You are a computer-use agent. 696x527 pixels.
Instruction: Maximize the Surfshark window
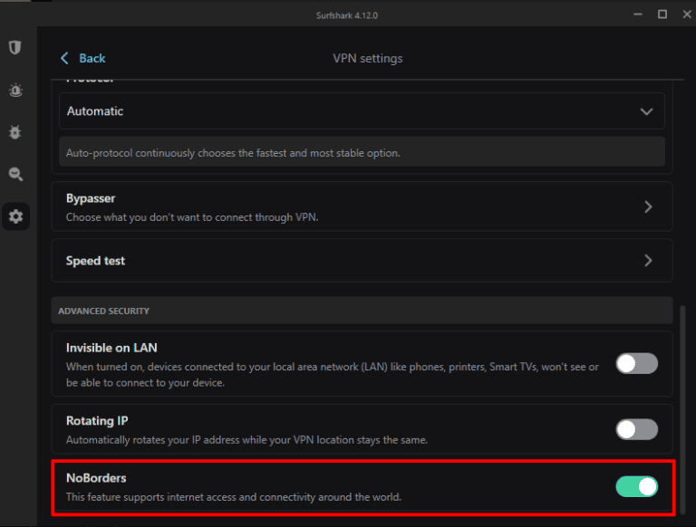[x=662, y=14]
